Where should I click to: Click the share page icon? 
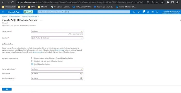[x=157, y=2]
